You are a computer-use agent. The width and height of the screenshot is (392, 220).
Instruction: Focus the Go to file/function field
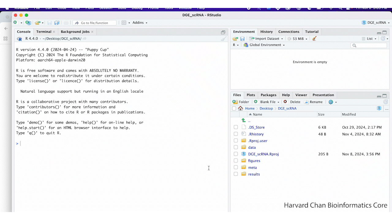(95, 23)
